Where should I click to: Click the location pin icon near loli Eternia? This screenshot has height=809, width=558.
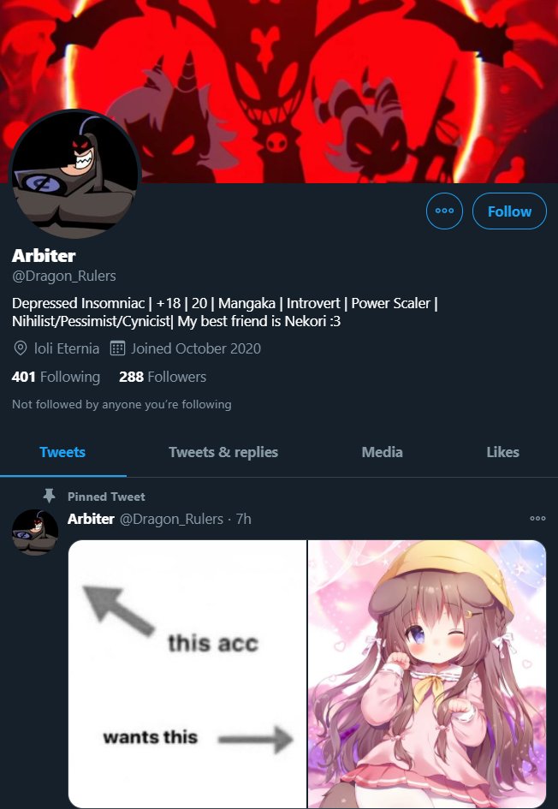21,348
